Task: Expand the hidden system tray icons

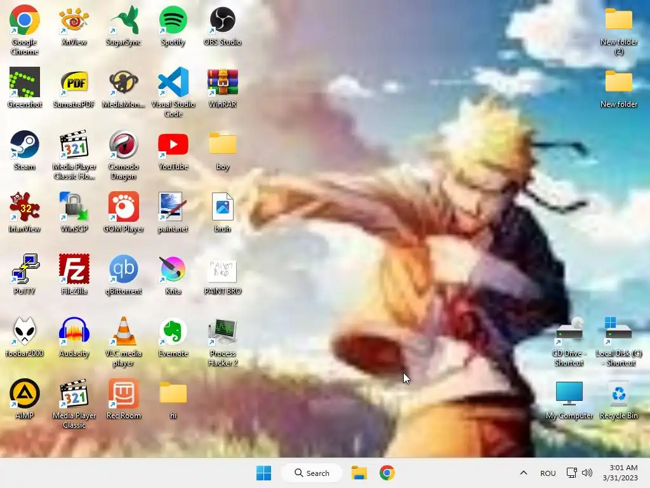Action: tap(524, 473)
